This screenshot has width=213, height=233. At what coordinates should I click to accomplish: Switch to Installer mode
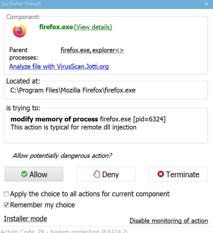(x=25, y=219)
